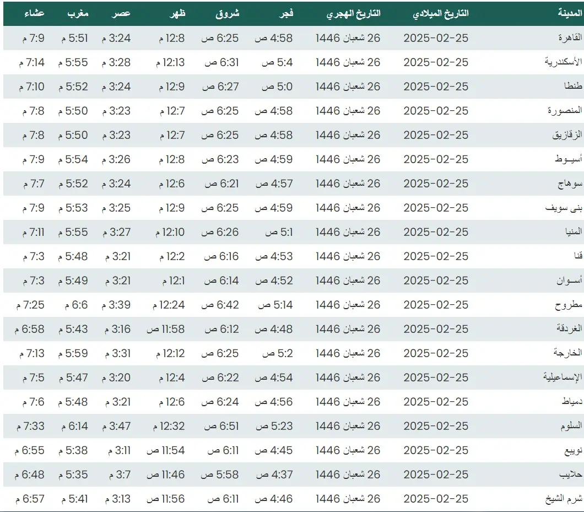Image resolution: width=584 pixels, height=512 pixels.
Task: Select the المنصورة city cell
Action: point(565,110)
